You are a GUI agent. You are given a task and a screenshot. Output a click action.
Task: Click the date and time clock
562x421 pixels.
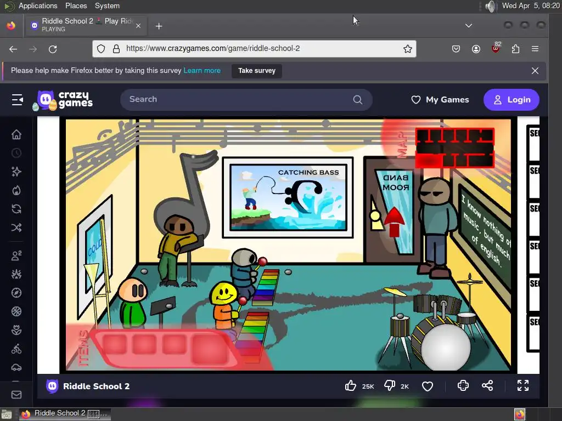coord(530,5)
